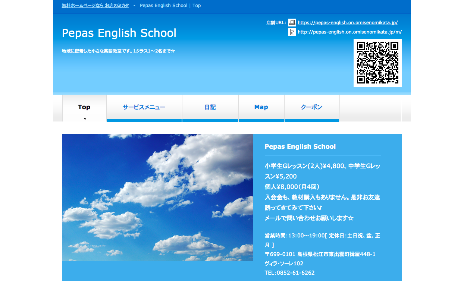464x281 pixels.
Task: Click the Pepas English School header title
Action: [x=119, y=33]
